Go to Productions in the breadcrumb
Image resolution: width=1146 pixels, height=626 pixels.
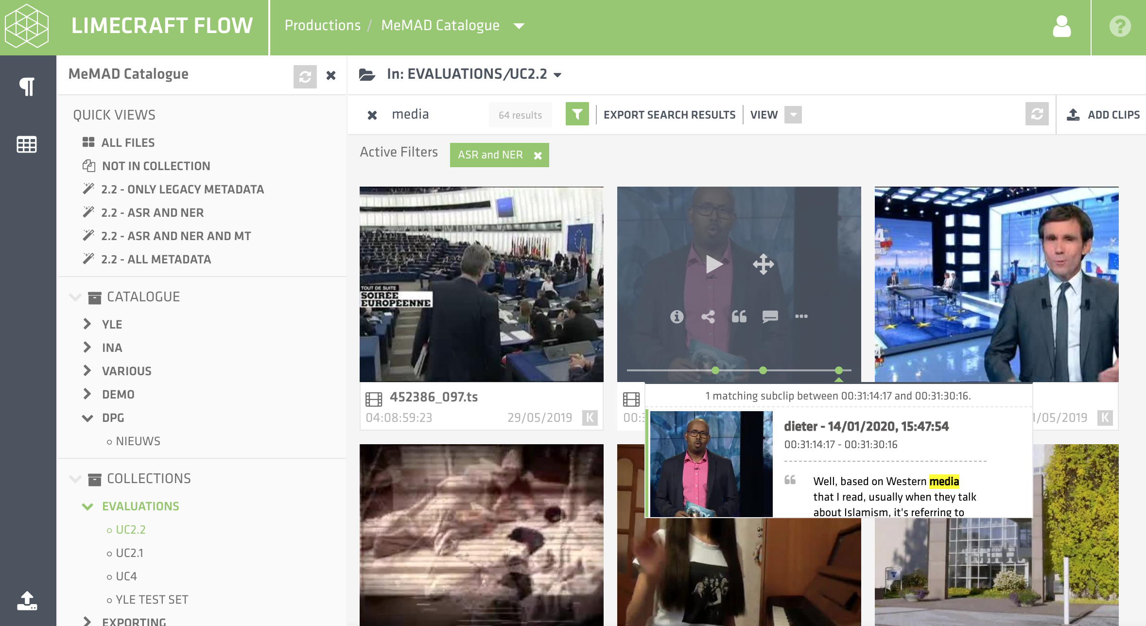[x=322, y=25]
